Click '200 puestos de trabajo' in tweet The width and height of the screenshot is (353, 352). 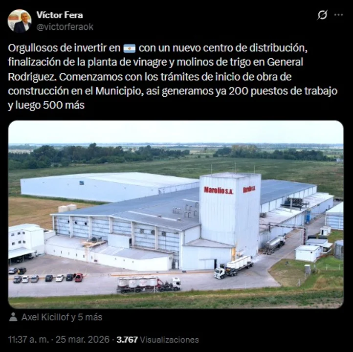(x=283, y=91)
